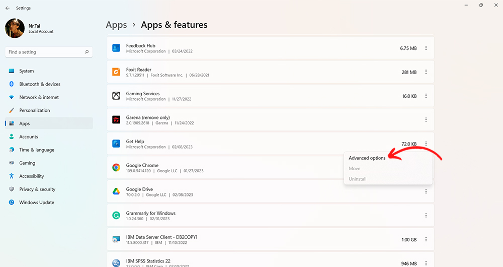Screen dimensions: 503x267
Task: Click the Feedback Hub app name
Action: [140, 46]
